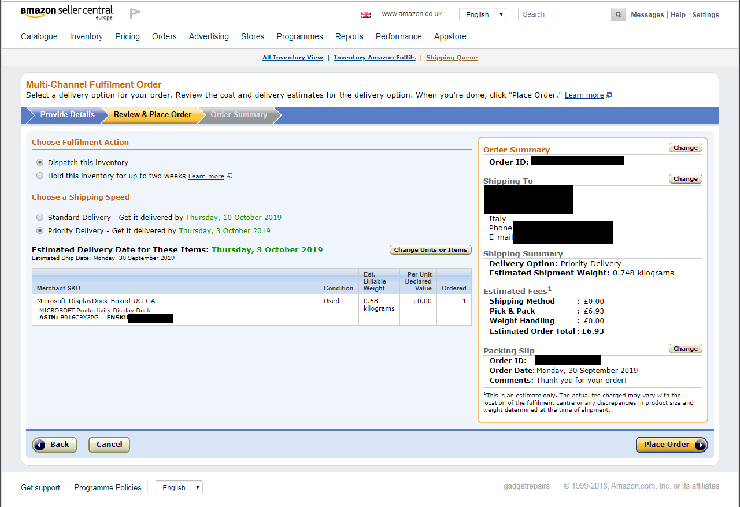Click Estimated Shipment Weight 0.748 kilograms

(x=582, y=273)
